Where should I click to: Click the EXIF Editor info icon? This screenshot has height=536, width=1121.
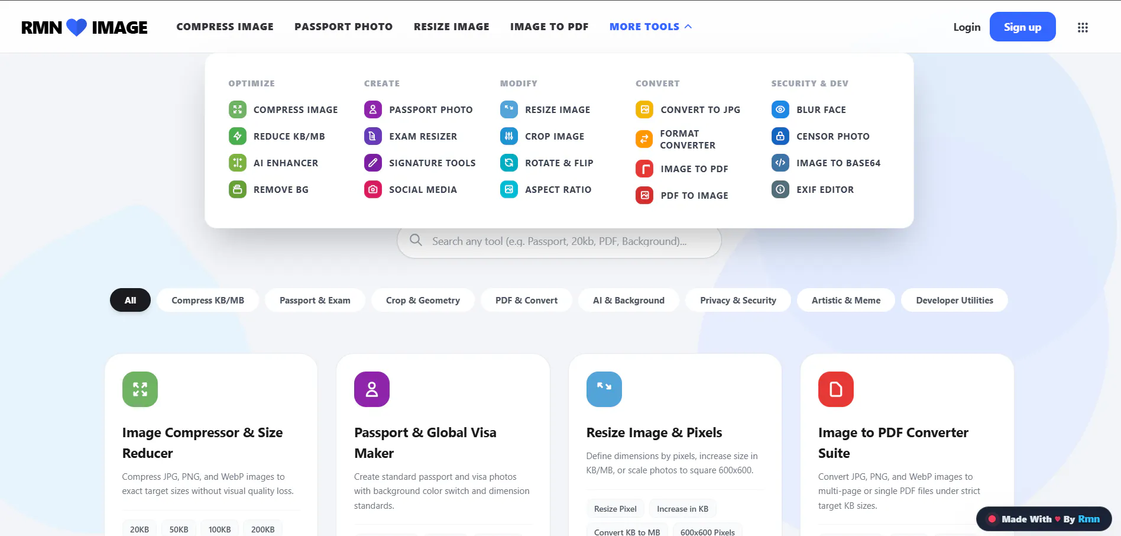(x=780, y=189)
